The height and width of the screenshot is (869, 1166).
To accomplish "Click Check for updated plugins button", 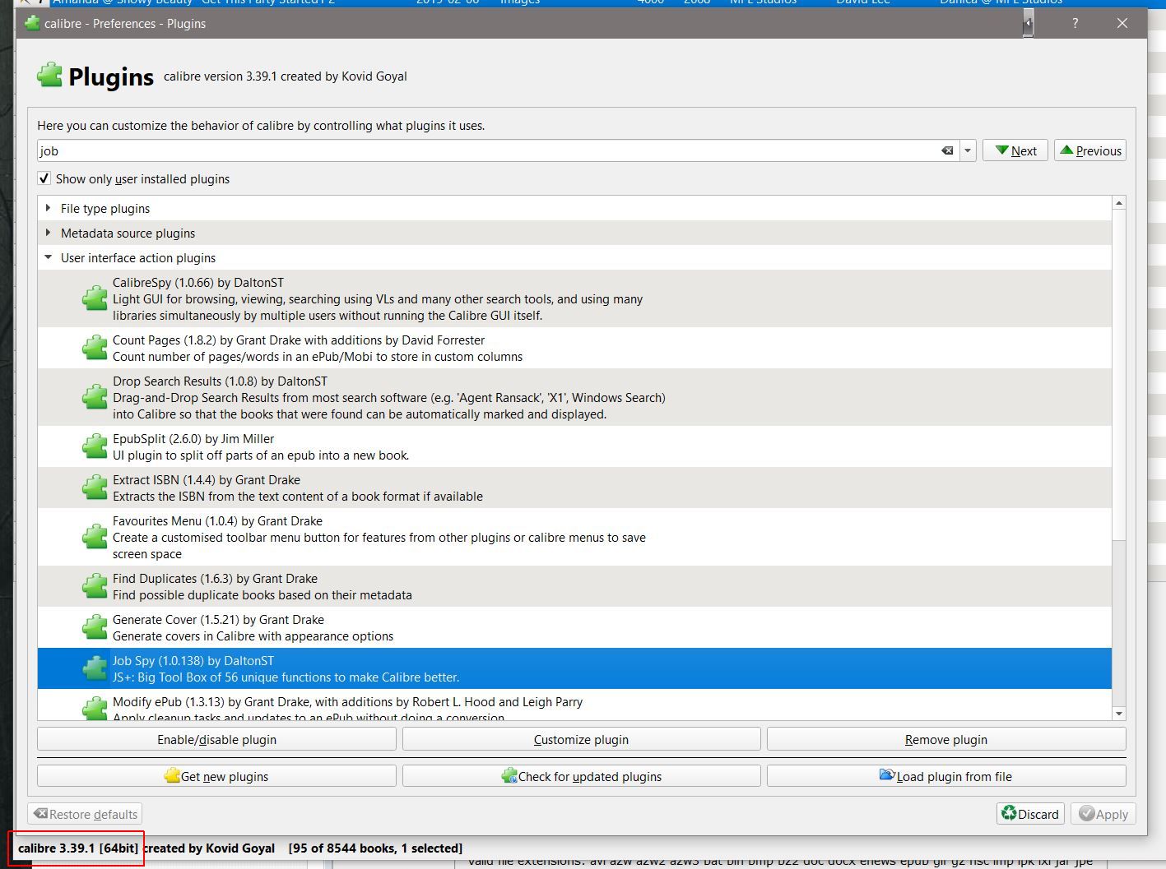I will [581, 776].
